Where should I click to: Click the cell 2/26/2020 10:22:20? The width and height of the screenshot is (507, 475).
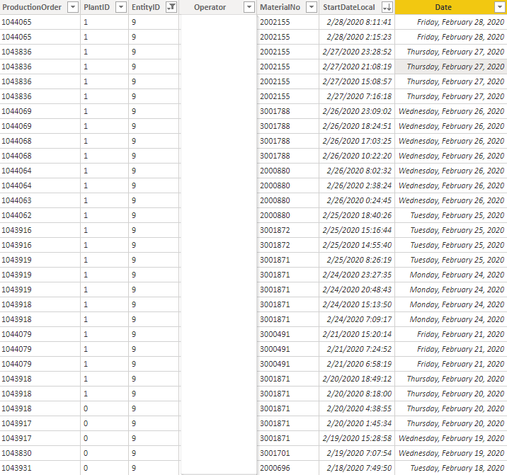pos(357,156)
